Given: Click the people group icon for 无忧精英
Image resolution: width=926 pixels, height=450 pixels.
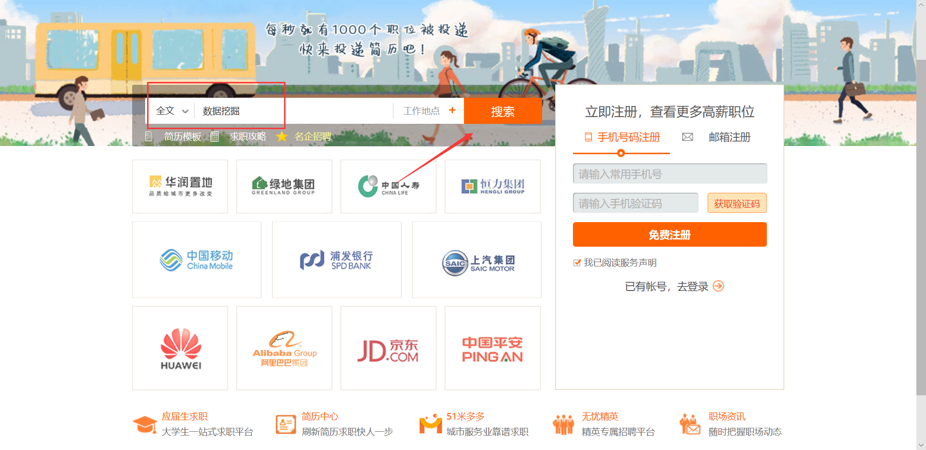Looking at the screenshot, I should [x=563, y=424].
